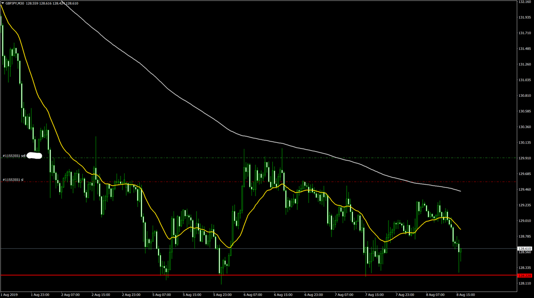Click the 132.160 label on price axis

(x=525, y=2)
